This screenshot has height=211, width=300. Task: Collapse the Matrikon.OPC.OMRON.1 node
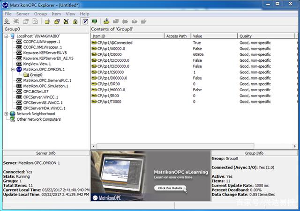click(13, 69)
